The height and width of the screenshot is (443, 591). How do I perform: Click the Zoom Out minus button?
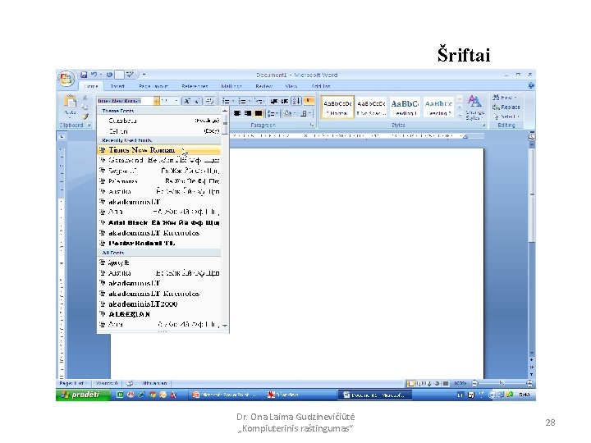coord(475,383)
